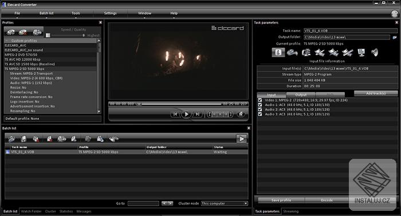Uncheck Audio 3: AC3 ID 189/129 checkbox
Image resolution: width=401 pixels, height=216 pixels.
point(260,114)
